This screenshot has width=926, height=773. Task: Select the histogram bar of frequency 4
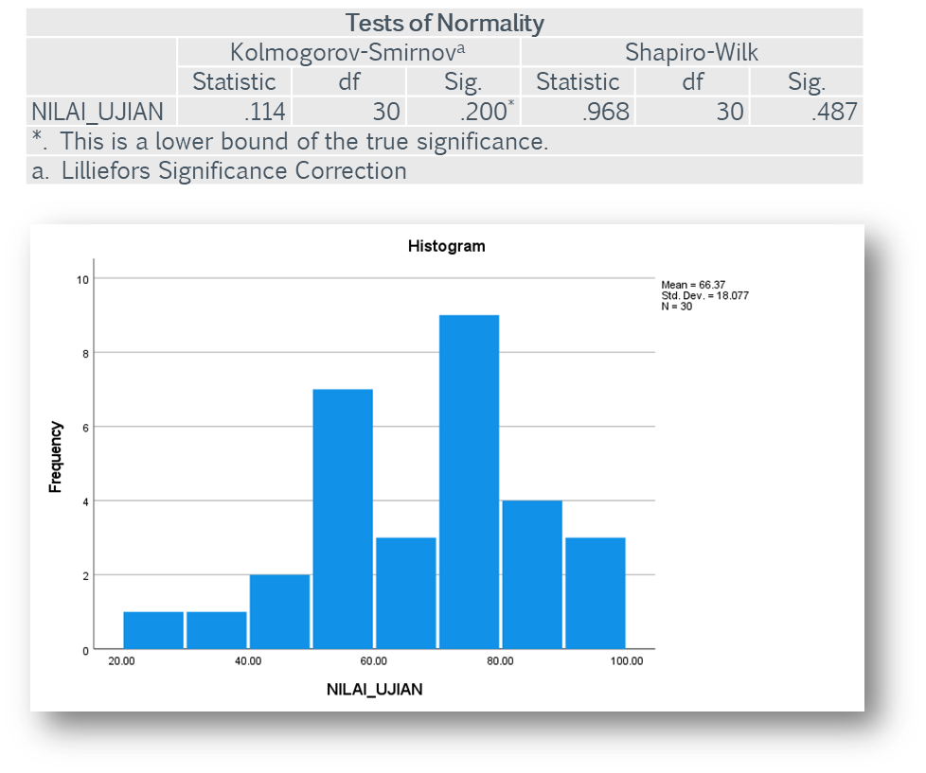(532, 574)
